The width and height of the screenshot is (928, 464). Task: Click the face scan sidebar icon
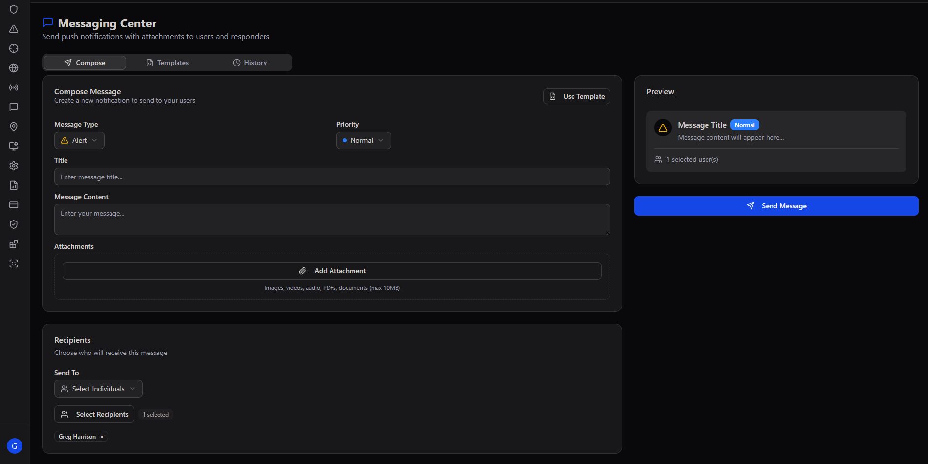(14, 264)
